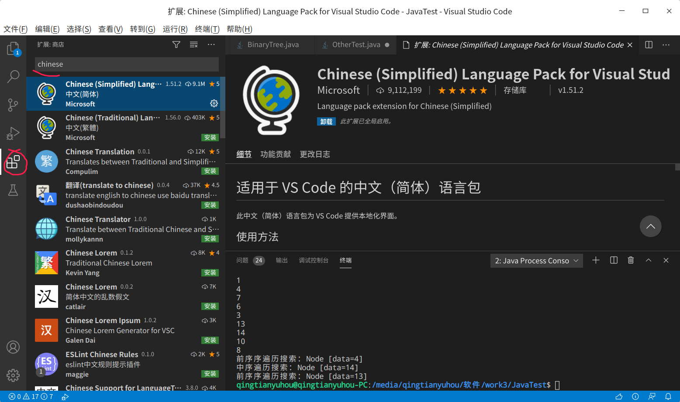Close the Chinese Language Pack extension tab
Image resolution: width=680 pixels, height=402 pixels.
[x=630, y=45]
